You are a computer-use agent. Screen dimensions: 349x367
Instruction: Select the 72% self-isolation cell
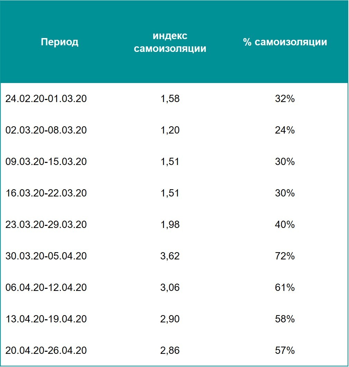point(285,256)
